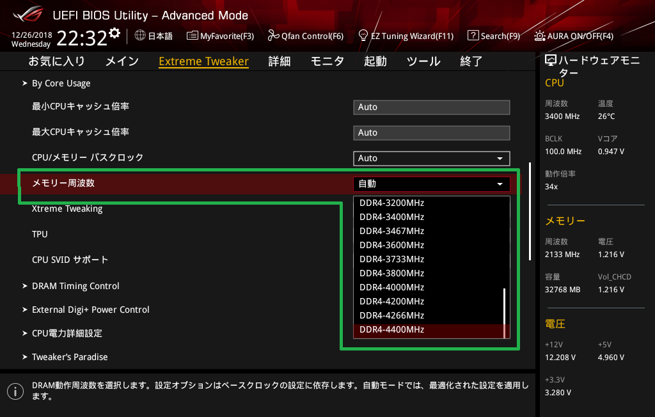Screen dimensions: 655x417
Task: Click the main settings page scrollbar
Action: coord(530,211)
